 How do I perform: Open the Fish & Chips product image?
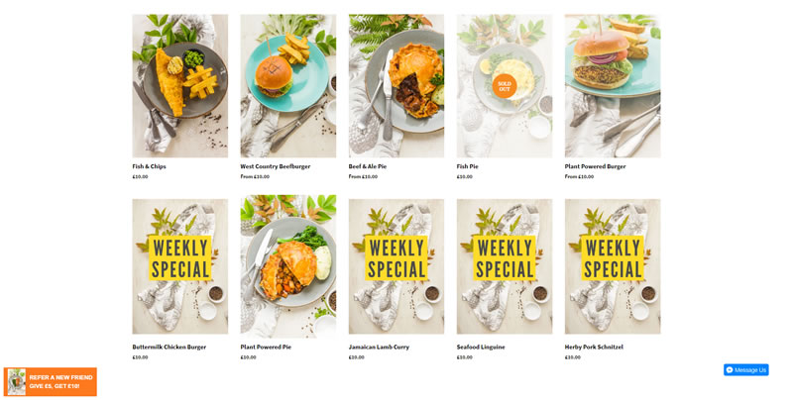click(180, 86)
